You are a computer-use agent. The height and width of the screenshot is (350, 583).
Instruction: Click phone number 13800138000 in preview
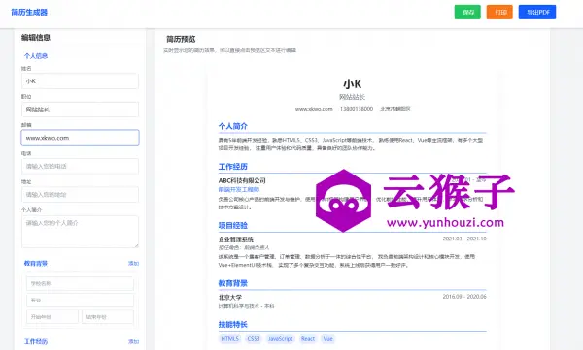(x=357, y=109)
